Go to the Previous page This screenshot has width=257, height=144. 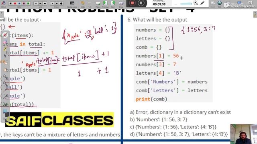point(105,4)
